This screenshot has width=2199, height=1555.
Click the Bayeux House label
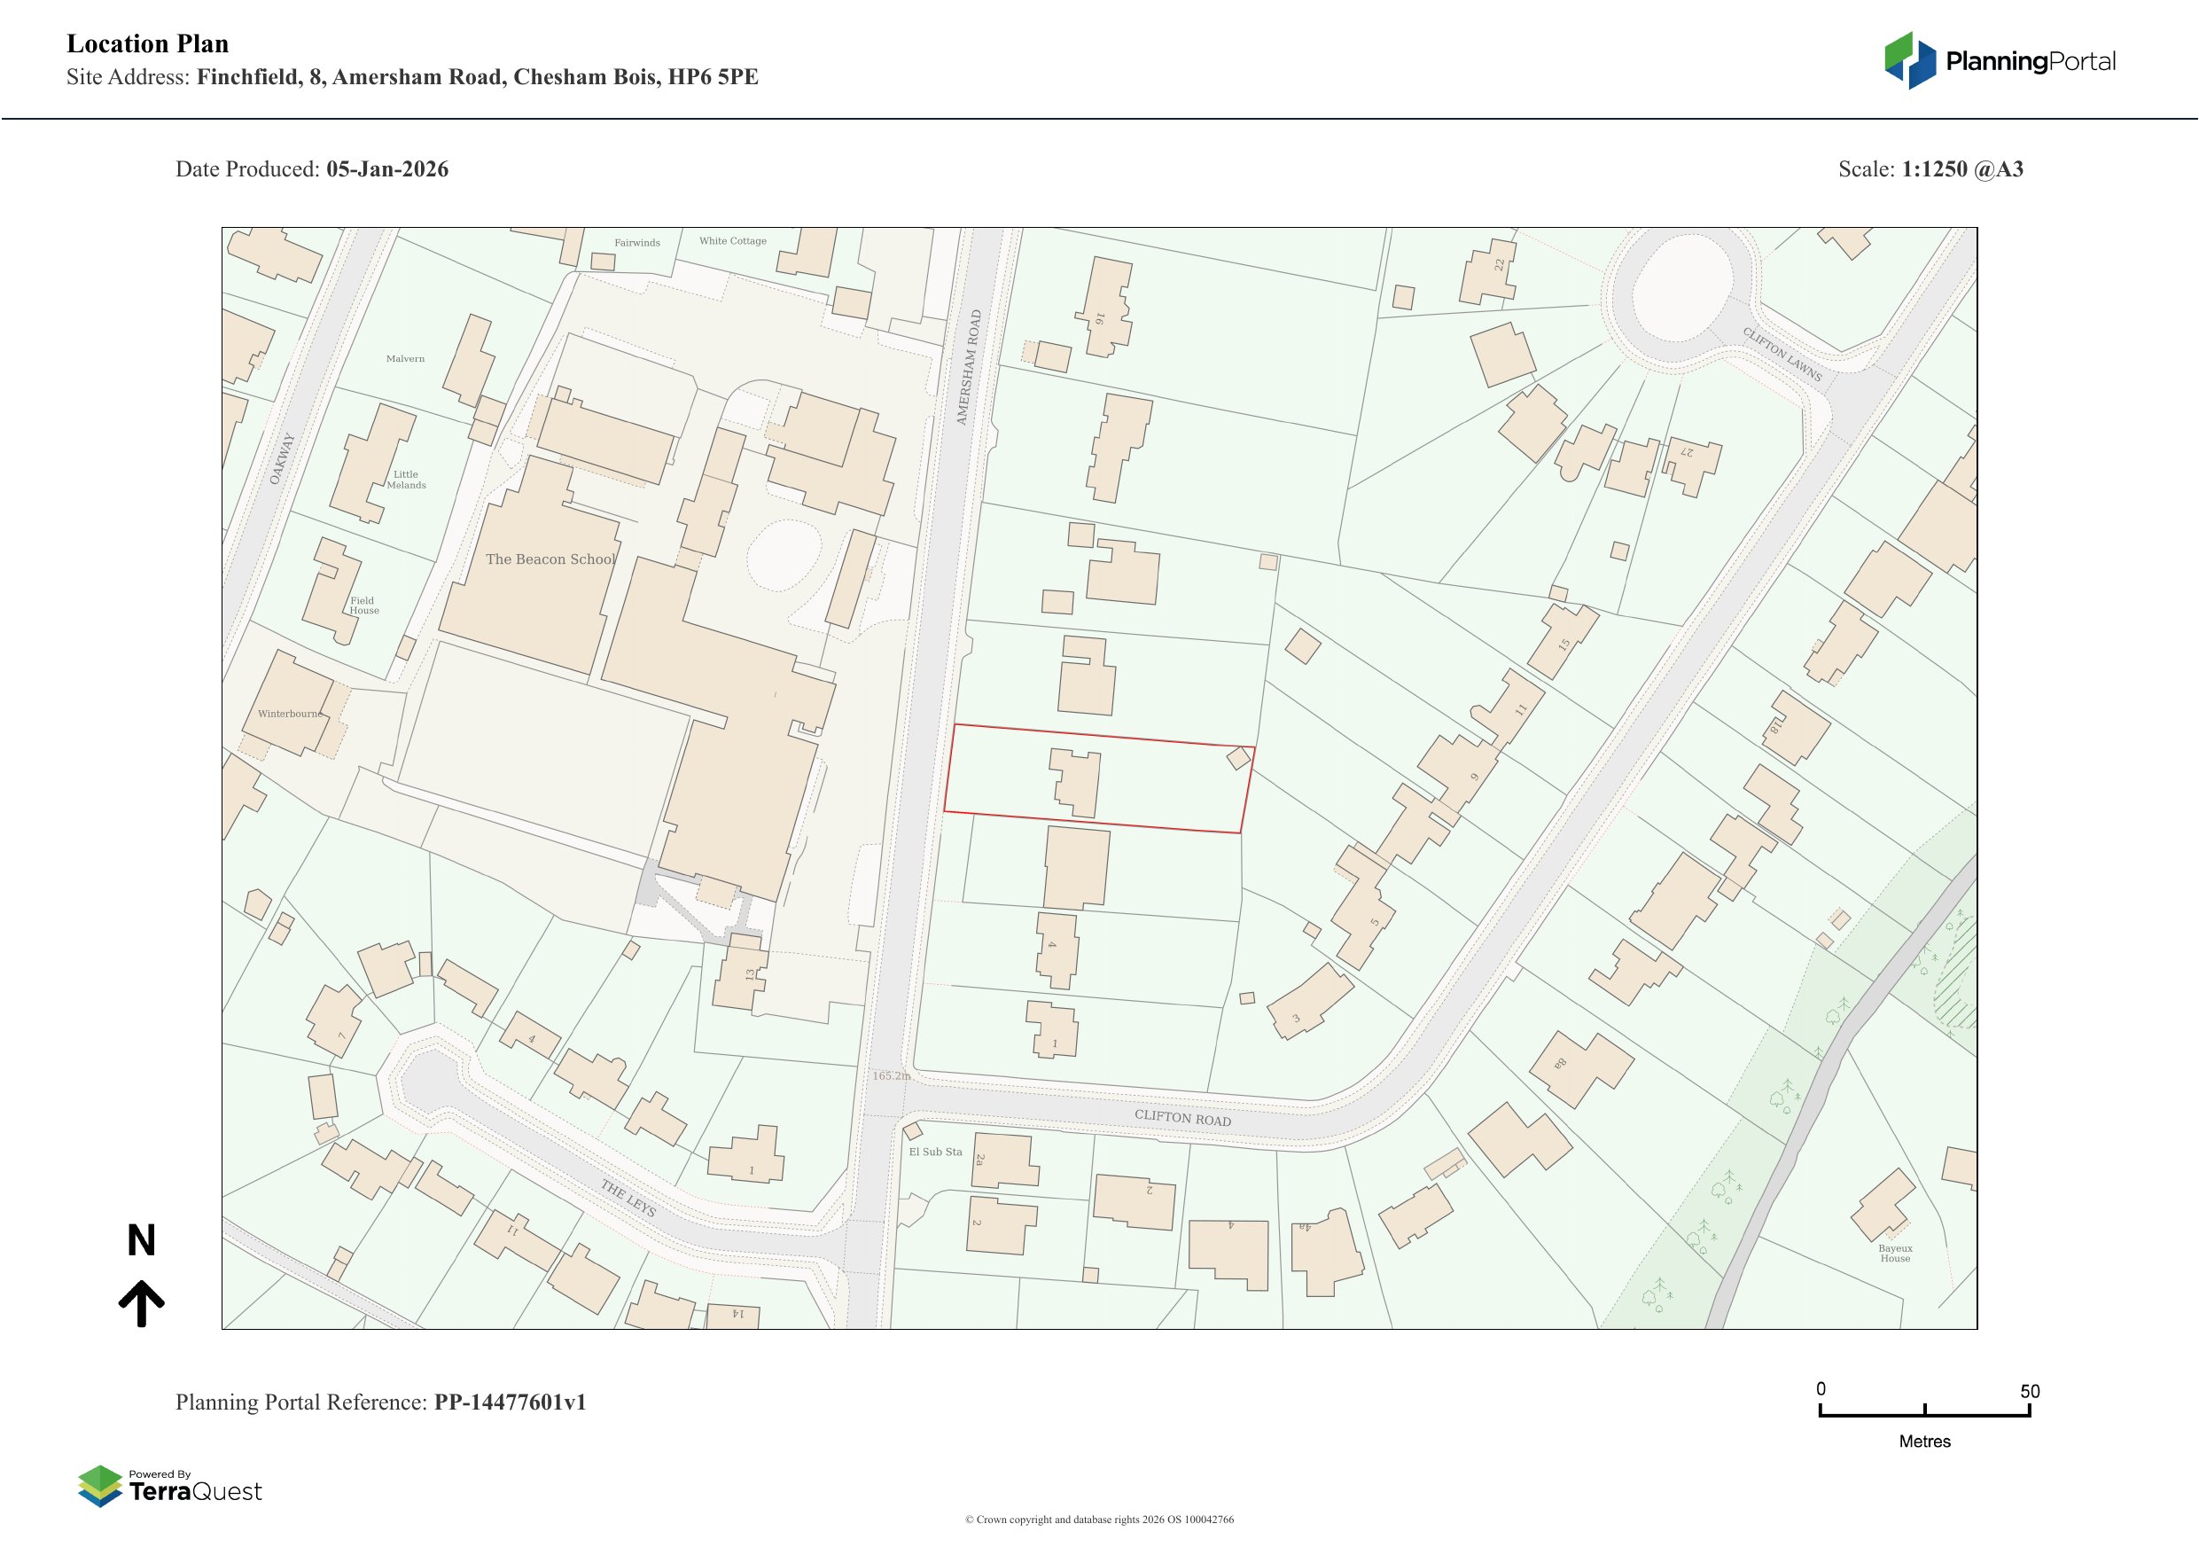click(x=1894, y=1254)
